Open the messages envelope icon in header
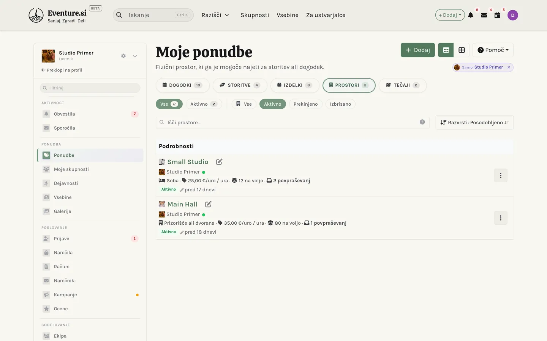 (484, 15)
